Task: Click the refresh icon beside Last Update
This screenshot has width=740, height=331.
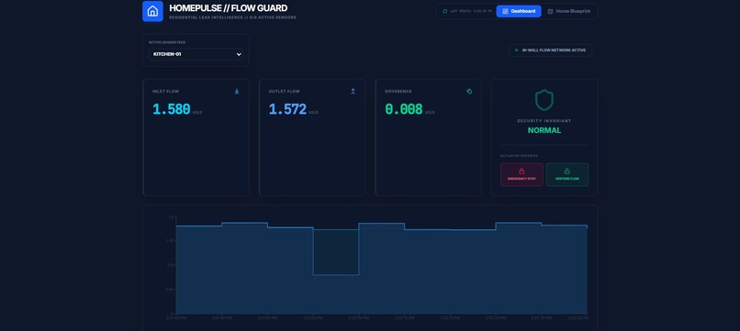Action: pyautogui.click(x=444, y=11)
